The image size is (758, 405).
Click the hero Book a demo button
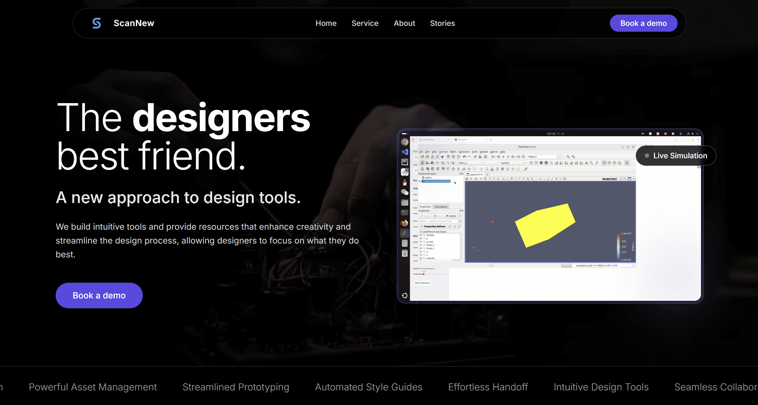pos(99,295)
